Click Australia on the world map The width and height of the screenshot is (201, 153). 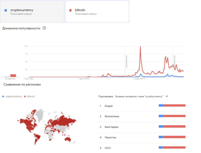(68, 139)
